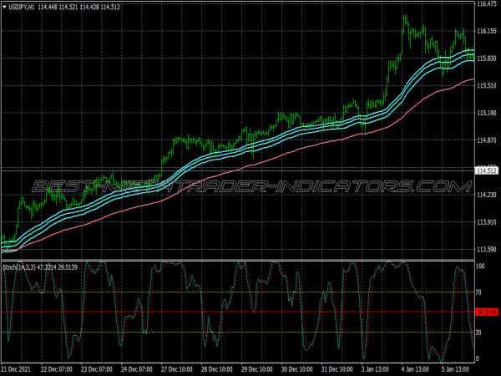
Task: Click the 115.190 price scale value
Action: point(486,113)
